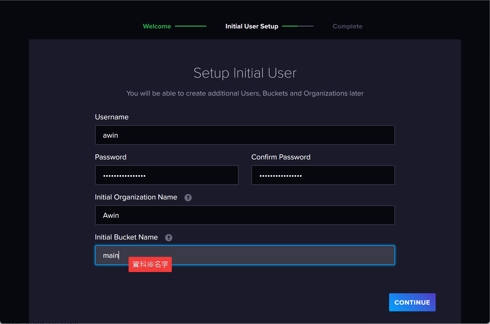
Task: Click the Password label text
Action: tap(110, 157)
